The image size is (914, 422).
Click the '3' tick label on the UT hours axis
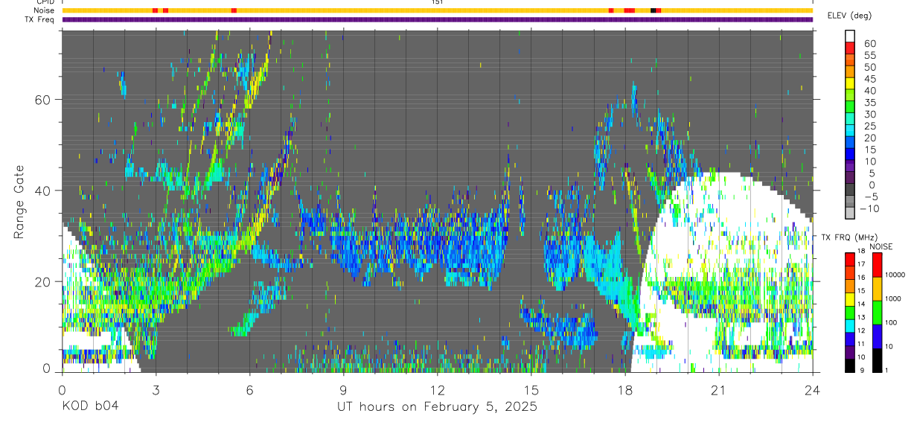156,389
